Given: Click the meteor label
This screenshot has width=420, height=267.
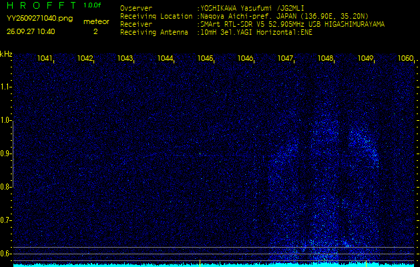Looking at the screenshot, I should click(x=96, y=22).
